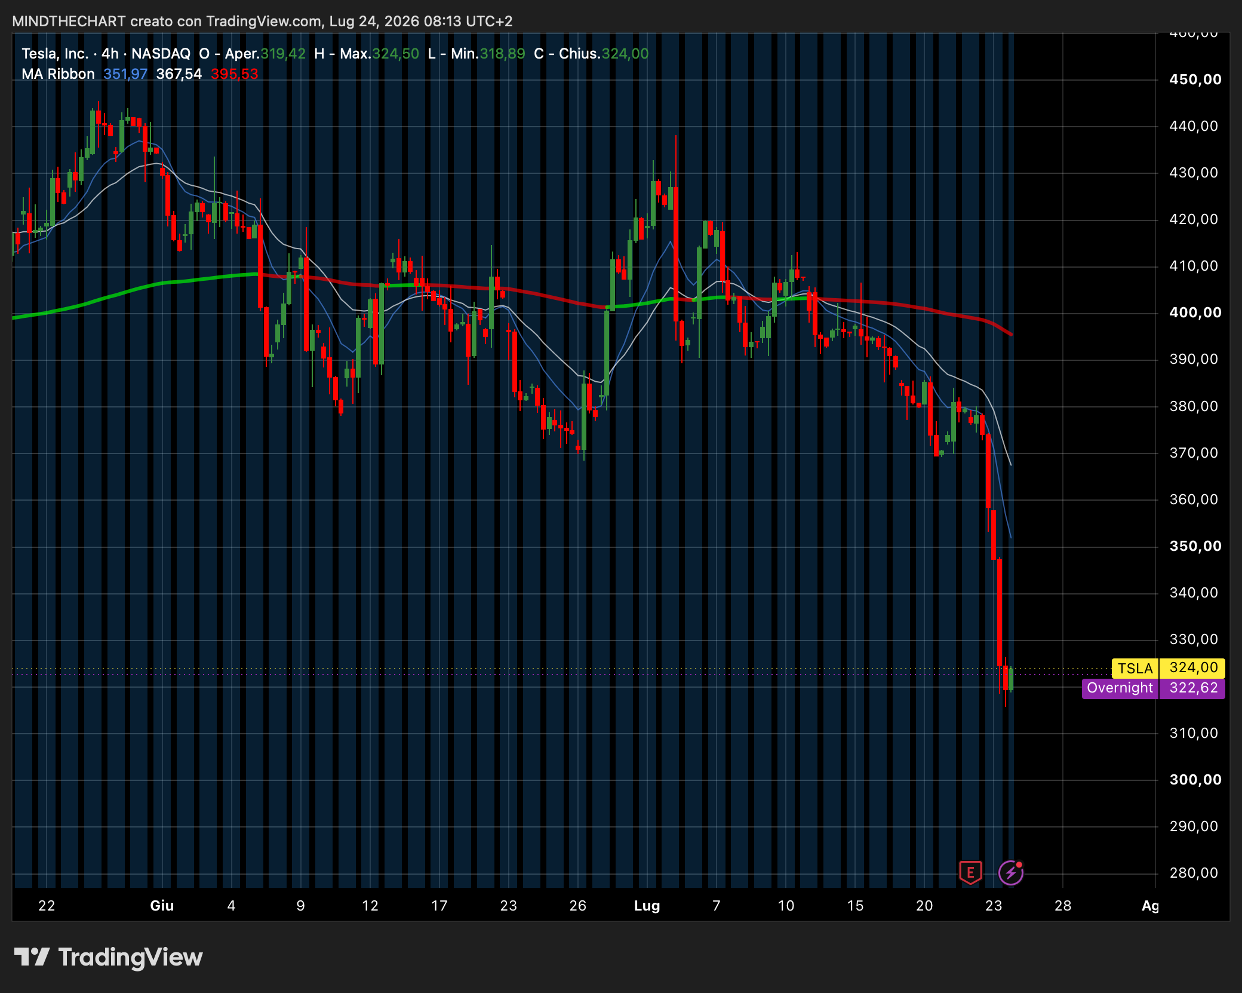Click the 10 date label on time axis
This screenshot has width=1242, height=993.
[786, 906]
